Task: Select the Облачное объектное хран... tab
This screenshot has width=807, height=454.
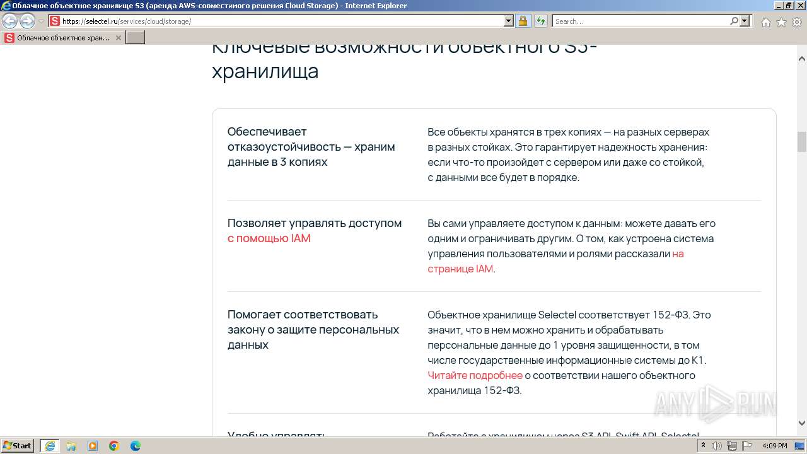Action: coord(63,38)
